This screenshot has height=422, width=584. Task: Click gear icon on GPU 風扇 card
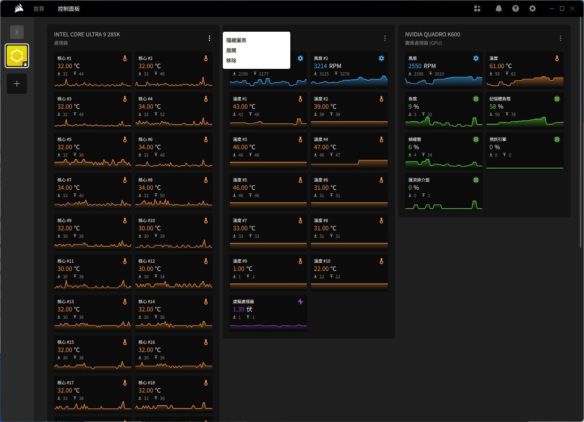point(476,58)
